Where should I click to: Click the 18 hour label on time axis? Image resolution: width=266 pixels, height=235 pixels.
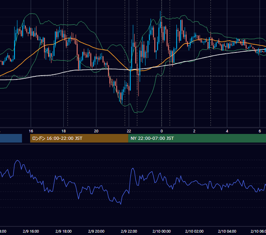pyautogui.click(x=64, y=131)
